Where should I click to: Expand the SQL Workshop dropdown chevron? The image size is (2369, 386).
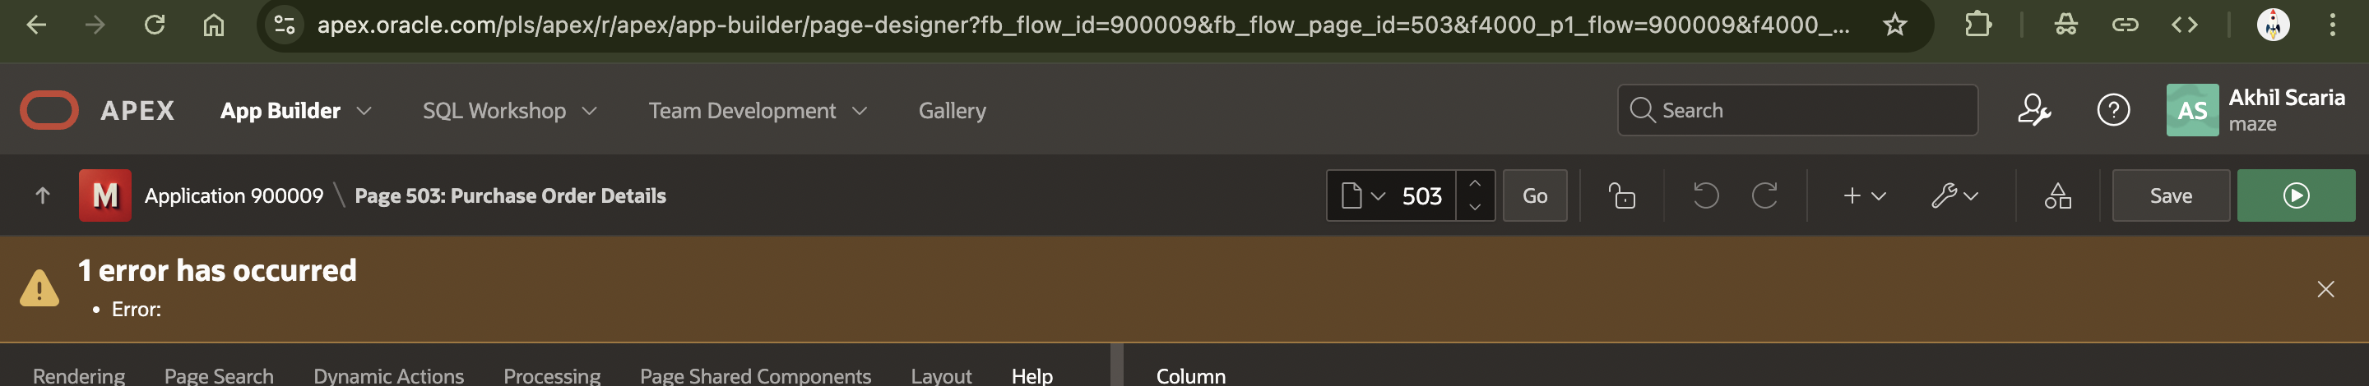(590, 111)
